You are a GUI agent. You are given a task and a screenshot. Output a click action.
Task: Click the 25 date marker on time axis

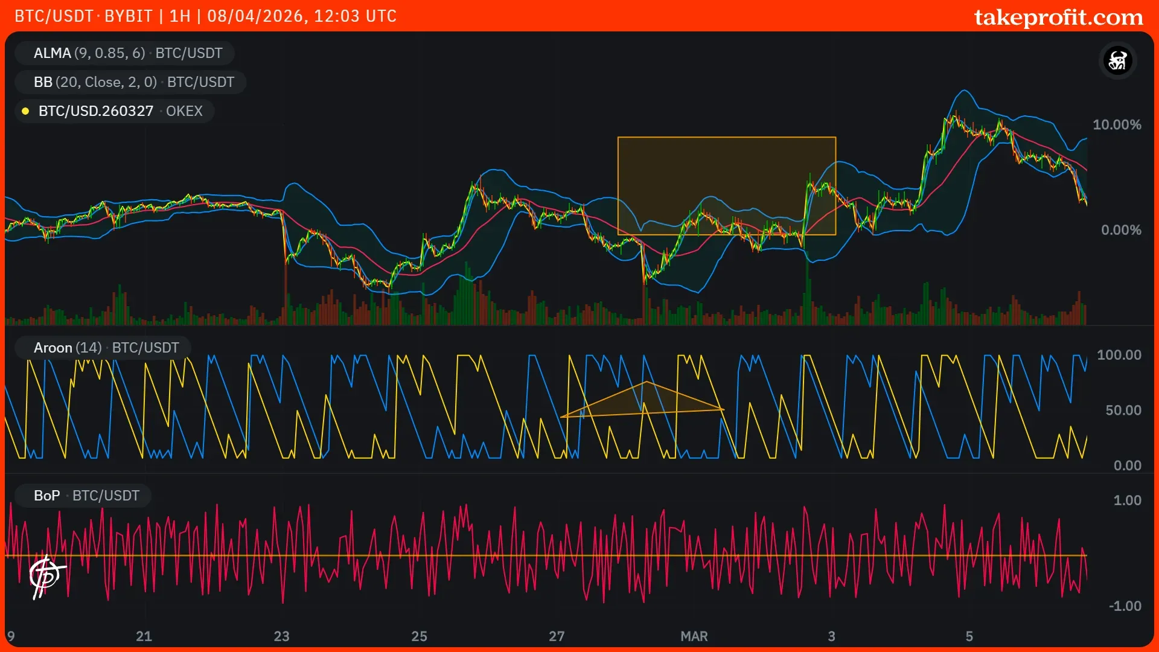[x=419, y=636]
